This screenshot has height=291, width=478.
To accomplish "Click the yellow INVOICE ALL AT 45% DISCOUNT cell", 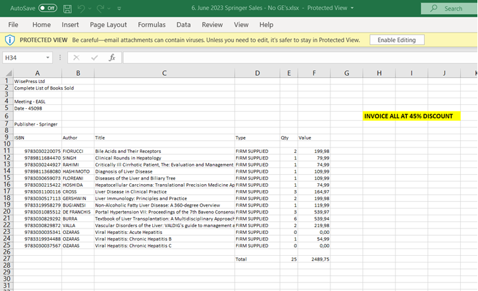I will coord(412,116).
